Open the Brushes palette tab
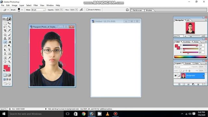Image resolution: width=208 pixels, height=117 pixels. [149, 10]
